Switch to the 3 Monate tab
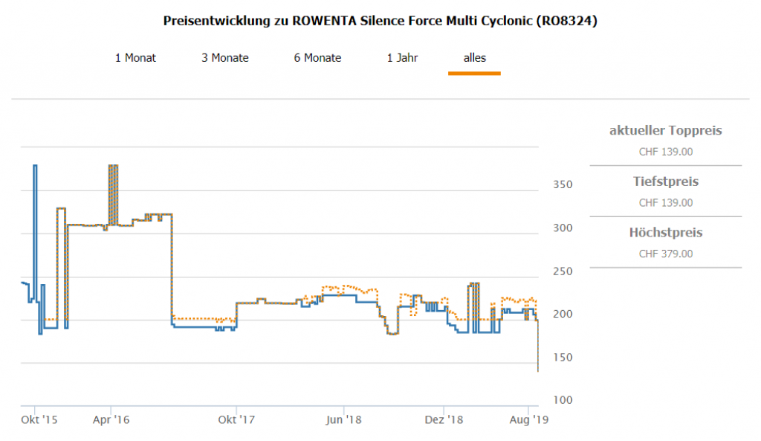The height and width of the screenshot is (441, 761). 224,58
